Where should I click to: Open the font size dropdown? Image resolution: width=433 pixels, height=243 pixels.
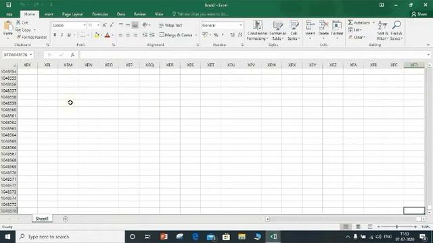click(x=98, y=26)
